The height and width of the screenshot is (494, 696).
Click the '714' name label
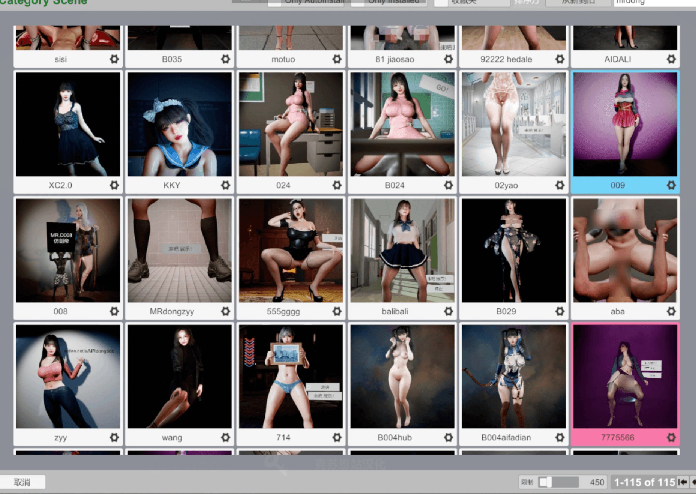283,437
